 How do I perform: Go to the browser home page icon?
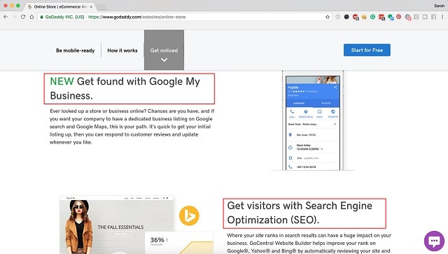click(x=31, y=17)
